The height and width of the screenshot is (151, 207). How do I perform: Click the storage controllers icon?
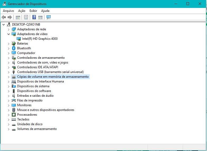point(14,58)
